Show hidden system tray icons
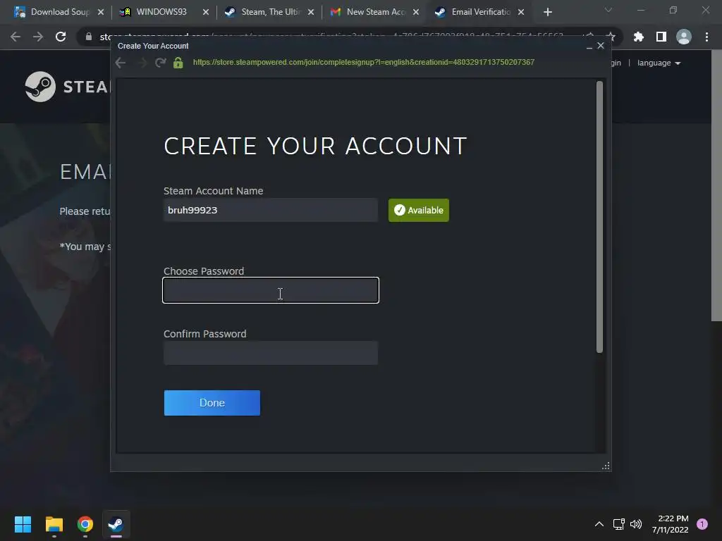This screenshot has height=541, width=722. point(599,524)
